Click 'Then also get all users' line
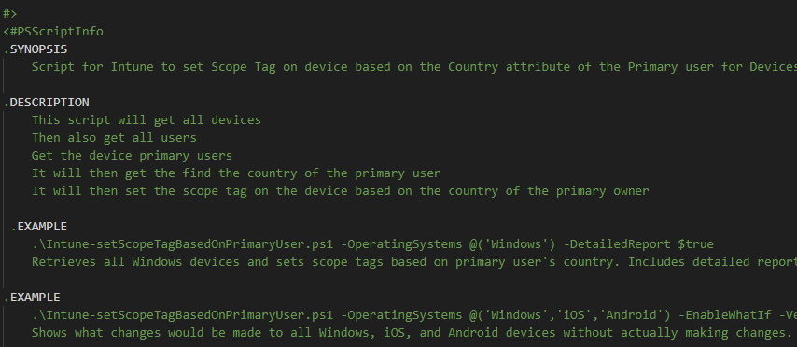This screenshot has width=797, height=347. [x=114, y=138]
